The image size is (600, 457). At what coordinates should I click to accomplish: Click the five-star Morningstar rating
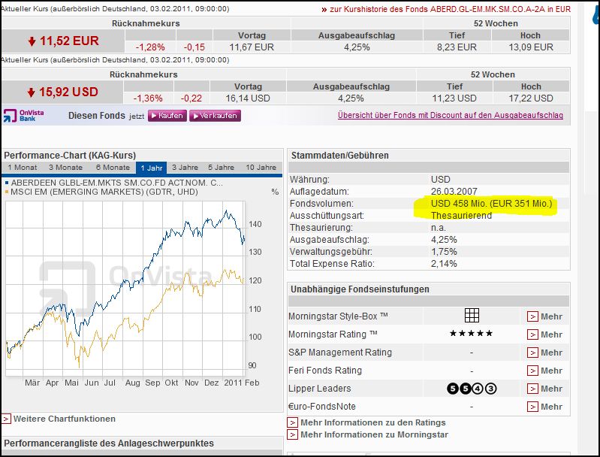[471, 333]
